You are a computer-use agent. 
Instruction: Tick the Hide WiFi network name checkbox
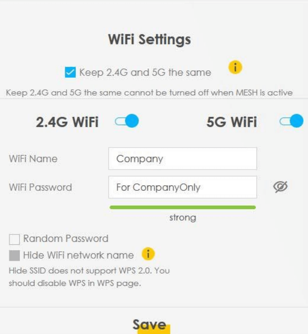(15, 256)
